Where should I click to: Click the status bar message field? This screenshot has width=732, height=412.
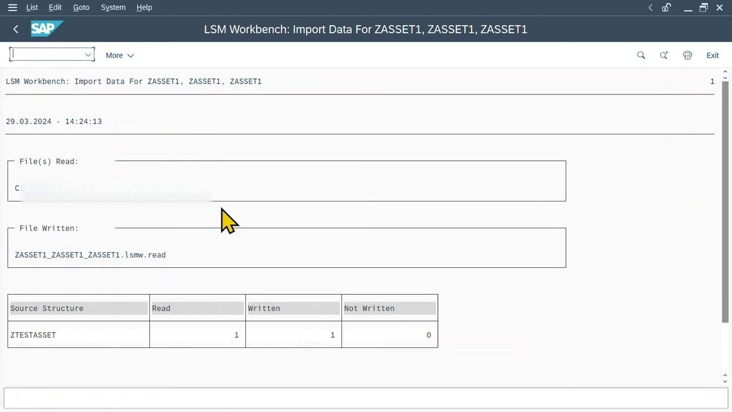pyautogui.click(x=366, y=398)
